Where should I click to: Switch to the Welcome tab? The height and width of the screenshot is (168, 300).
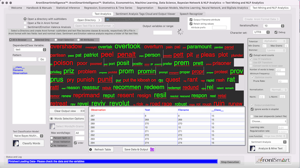(16, 8)
